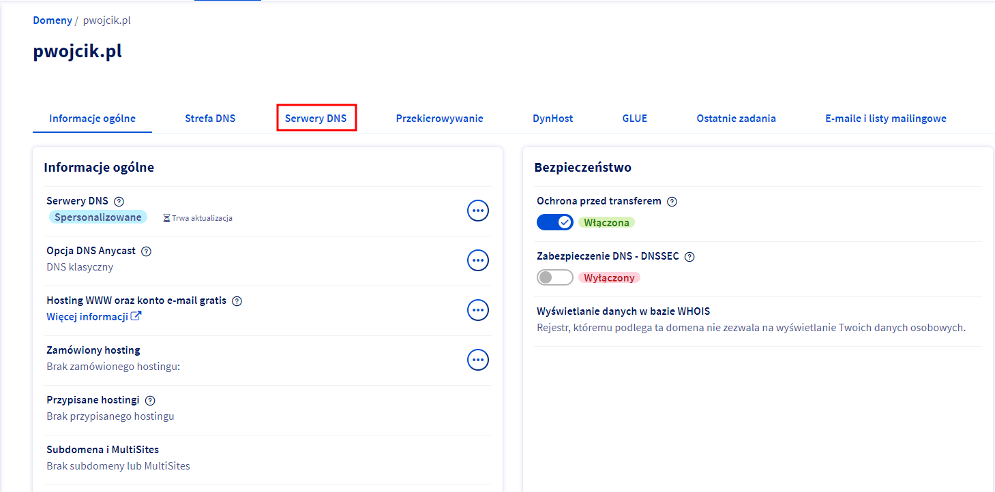Click help icon next to Hosting WWW gratis
This screenshot has width=995, height=492.
(237, 301)
